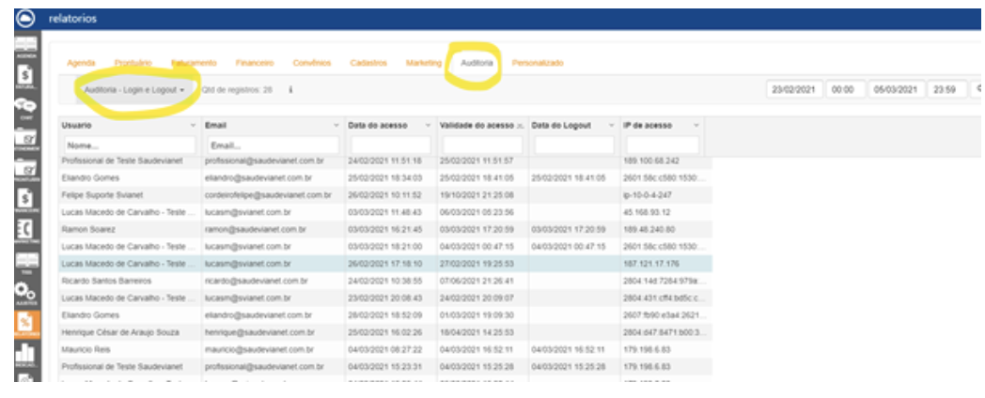The image size is (985, 398).
Task: Click the Email filter input field
Action: click(x=273, y=145)
